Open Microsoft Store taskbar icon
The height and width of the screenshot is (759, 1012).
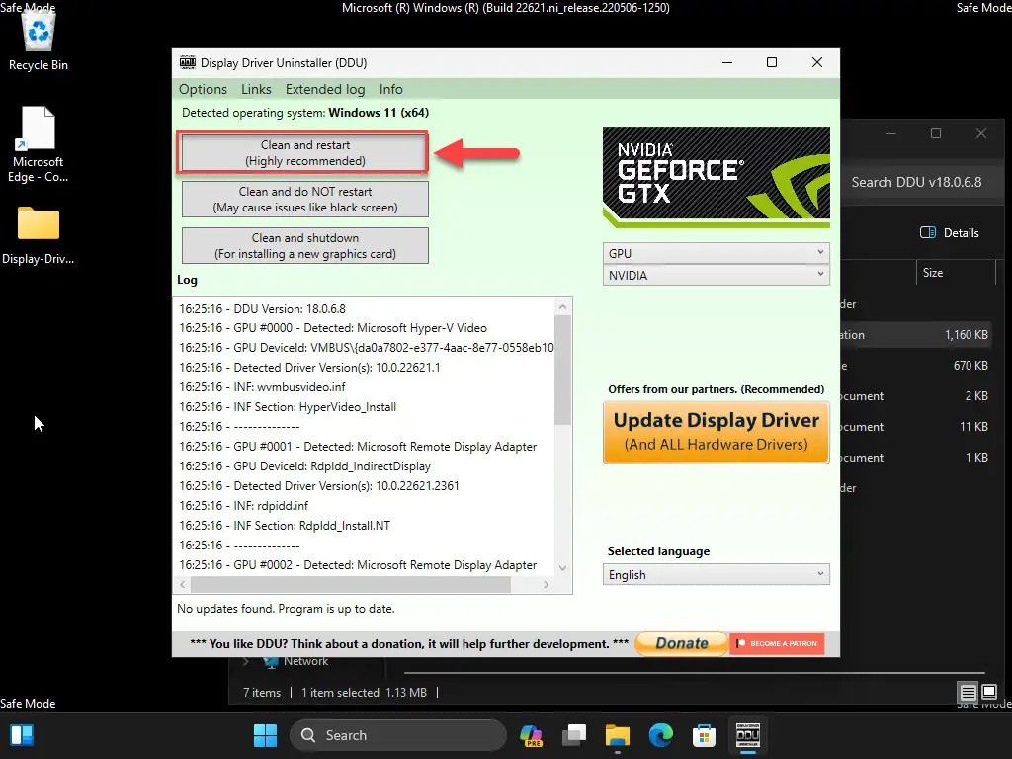click(x=704, y=735)
